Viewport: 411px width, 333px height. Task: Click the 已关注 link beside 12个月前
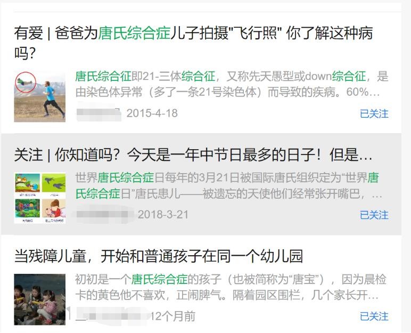[374, 316]
